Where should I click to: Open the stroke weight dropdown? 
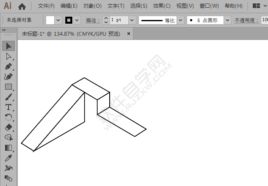click(x=132, y=20)
